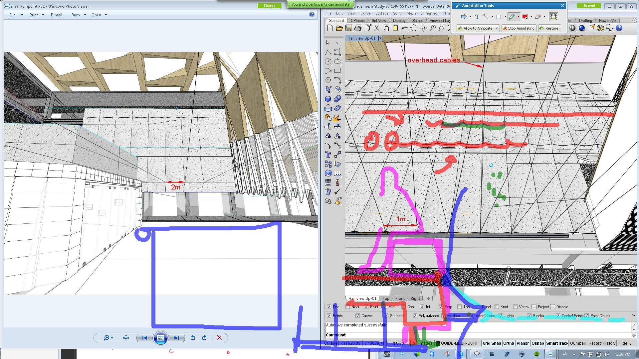Click Rhino's Print icon
Image resolution: width=639 pixels, height=359 pixels.
[x=358, y=28]
